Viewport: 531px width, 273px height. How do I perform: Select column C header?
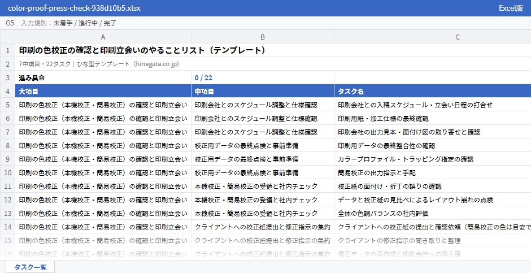(x=457, y=37)
